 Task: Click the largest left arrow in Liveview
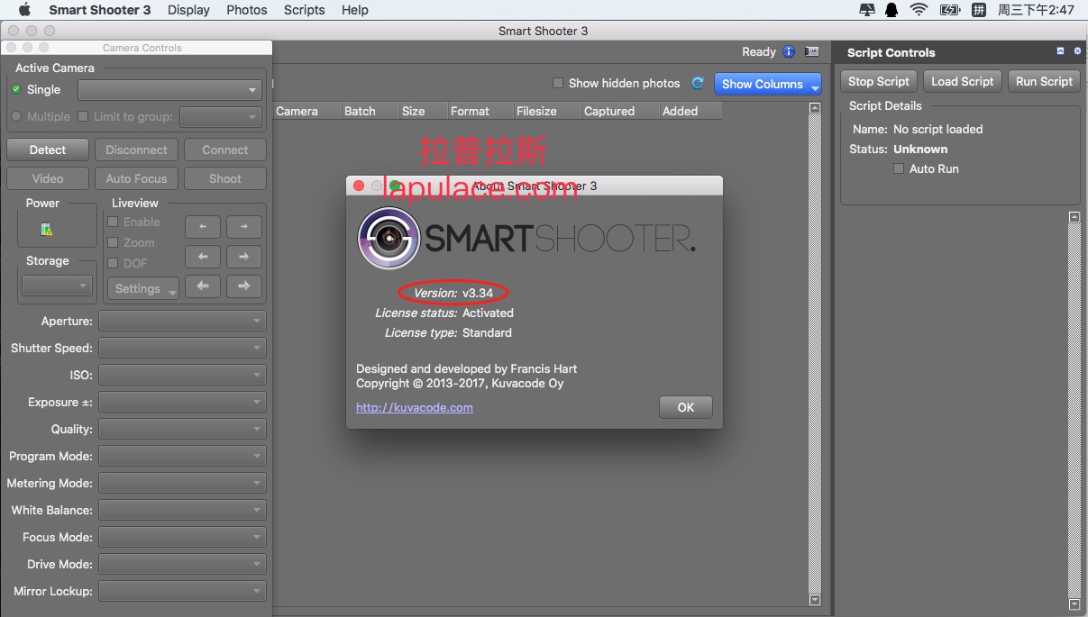203,286
